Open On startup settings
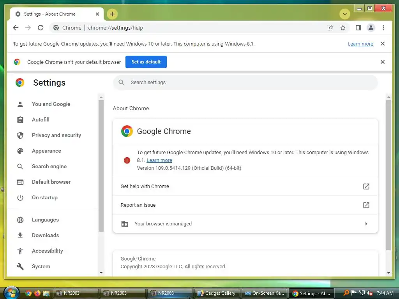 44,197
